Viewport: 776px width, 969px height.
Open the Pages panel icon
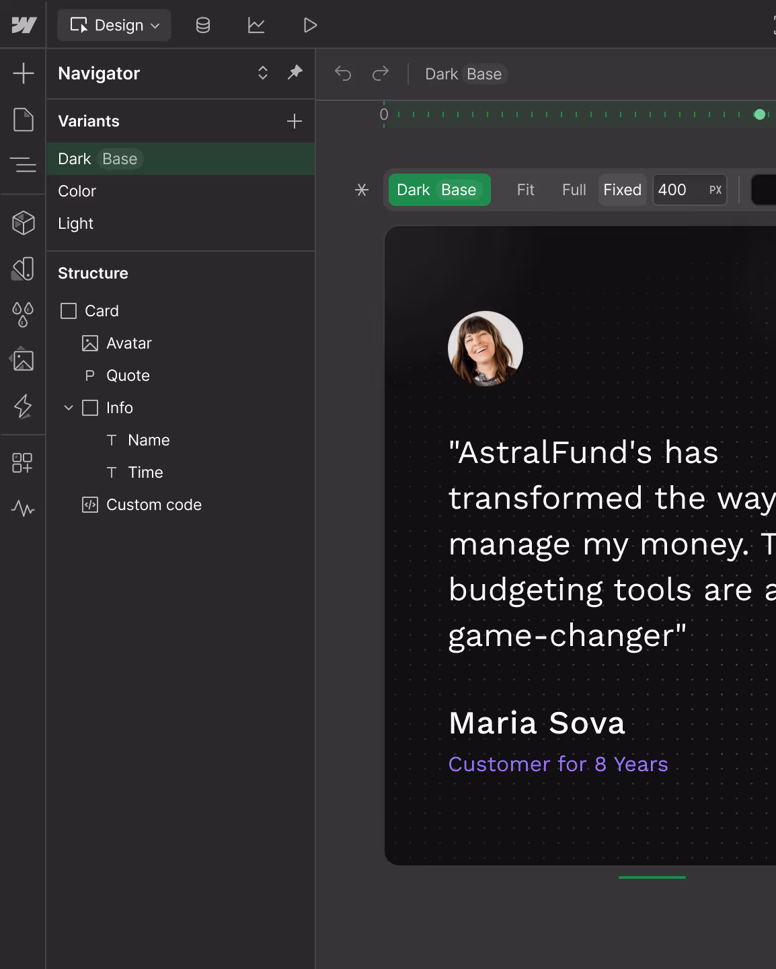[24, 120]
